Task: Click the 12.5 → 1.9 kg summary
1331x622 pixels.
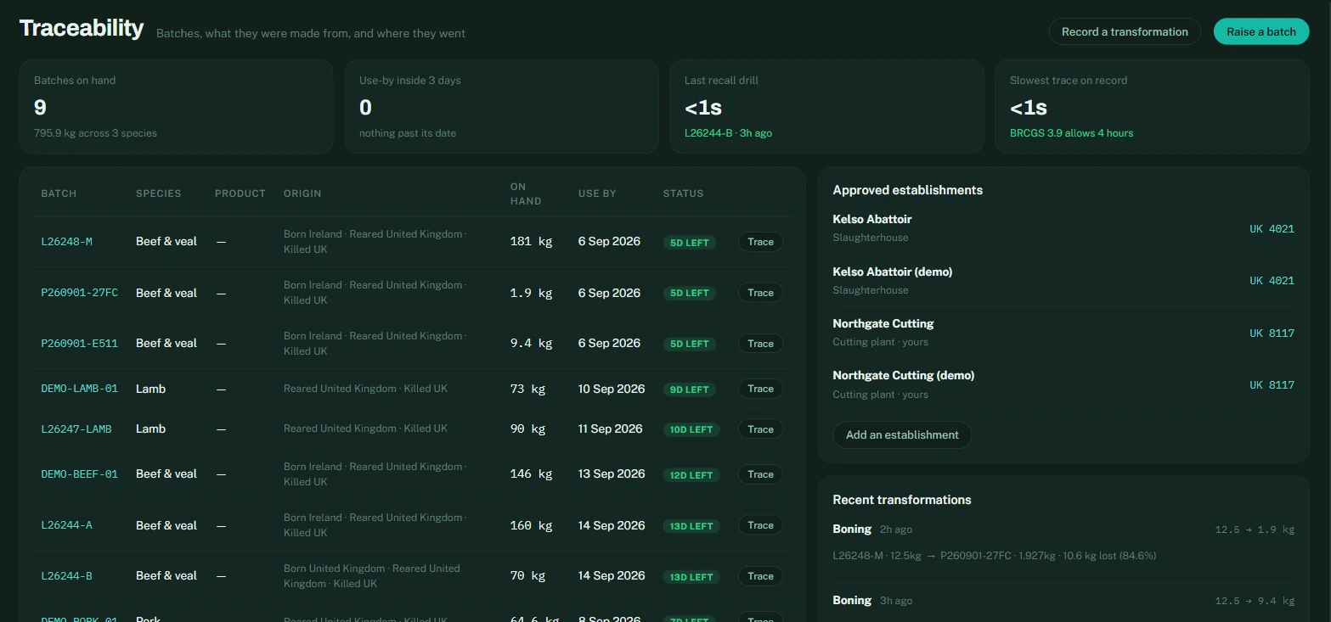Action: click(1255, 530)
